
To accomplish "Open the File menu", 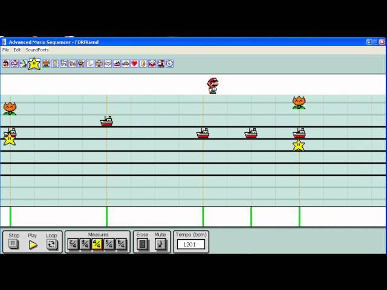I will pyautogui.click(x=5, y=50).
